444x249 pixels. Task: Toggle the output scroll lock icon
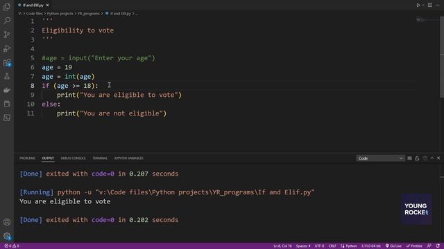417,158
